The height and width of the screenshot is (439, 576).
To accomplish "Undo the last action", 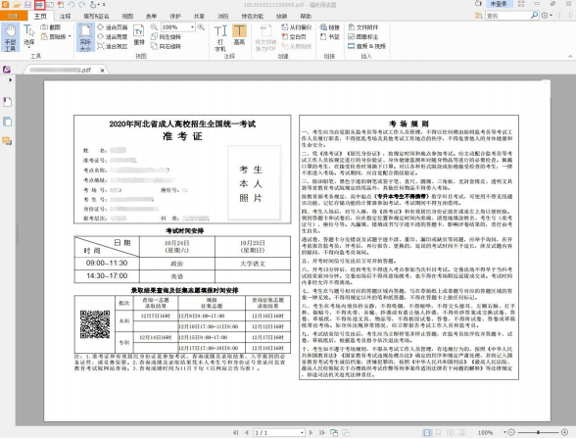I will pyautogui.click(x=72, y=4).
